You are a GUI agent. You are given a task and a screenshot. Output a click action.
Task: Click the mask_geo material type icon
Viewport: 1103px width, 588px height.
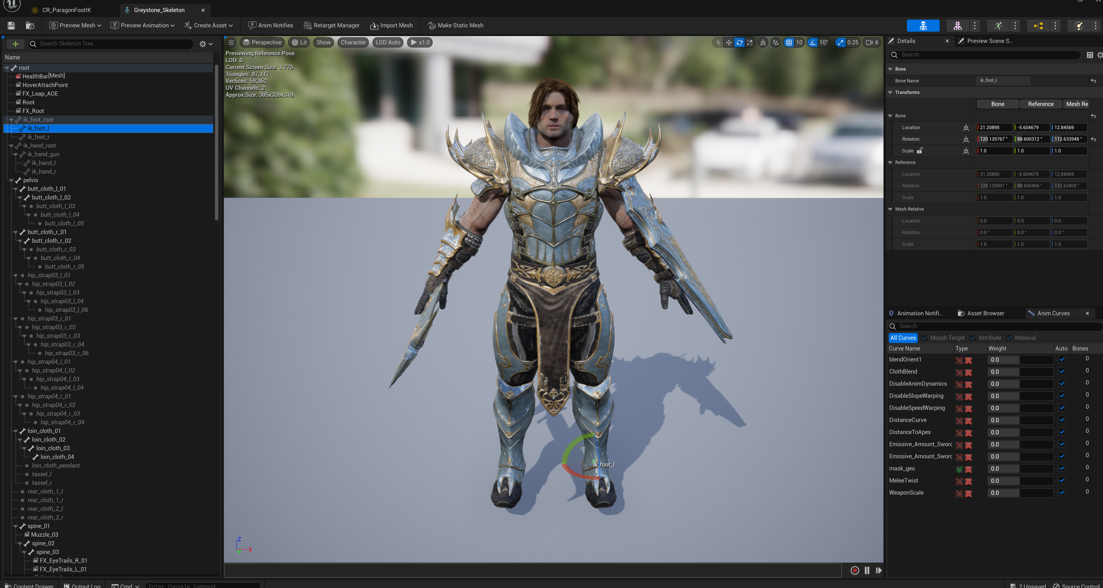969,469
